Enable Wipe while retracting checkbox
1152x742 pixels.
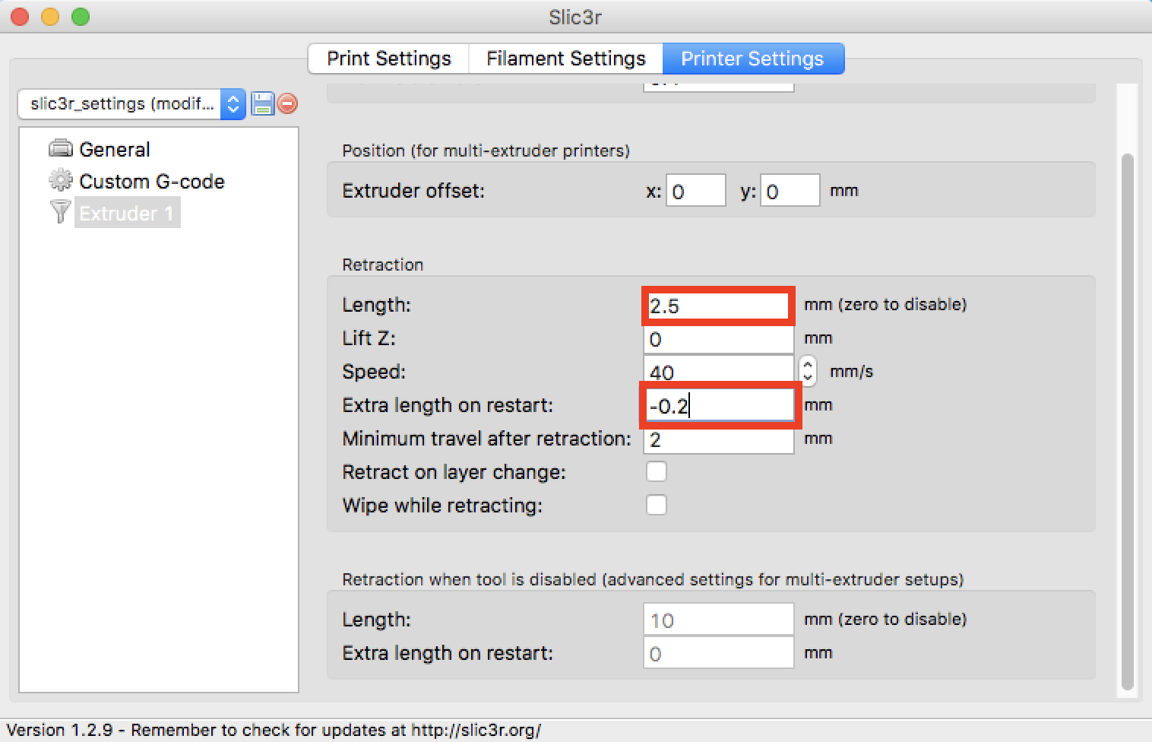pyautogui.click(x=657, y=505)
